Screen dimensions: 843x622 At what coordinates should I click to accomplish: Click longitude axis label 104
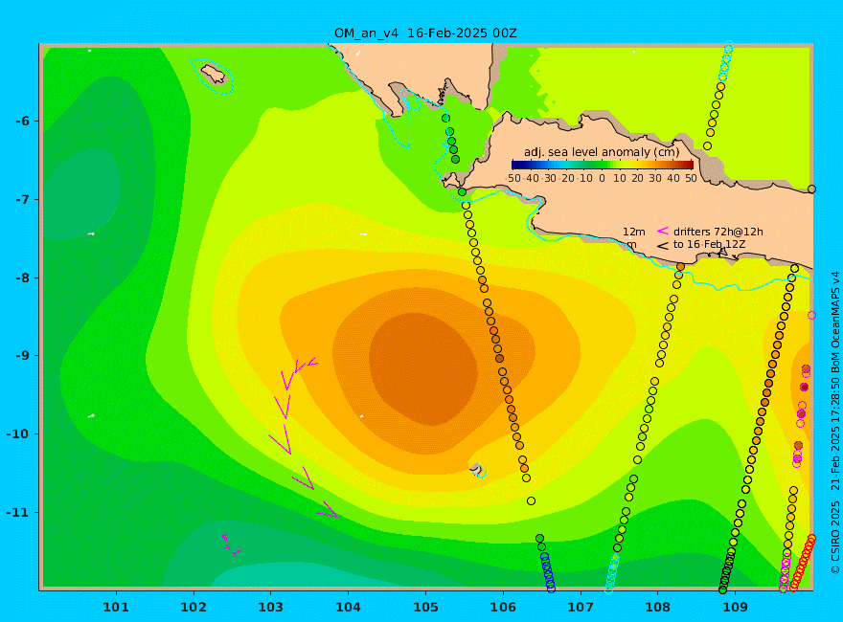[348, 607]
